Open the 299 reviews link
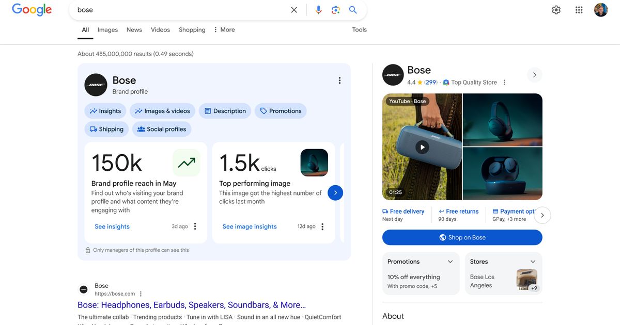This screenshot has width=620, height=325. point(431,83)
